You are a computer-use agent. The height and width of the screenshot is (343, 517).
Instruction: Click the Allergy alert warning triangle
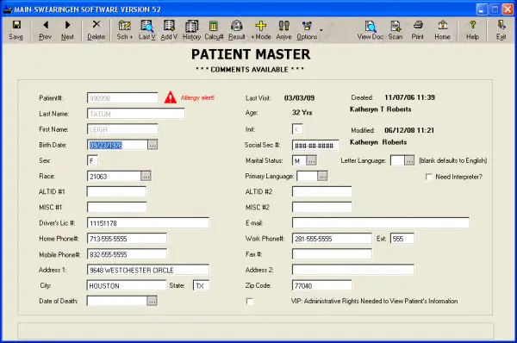pyautogui.click(x=171, y=97)
